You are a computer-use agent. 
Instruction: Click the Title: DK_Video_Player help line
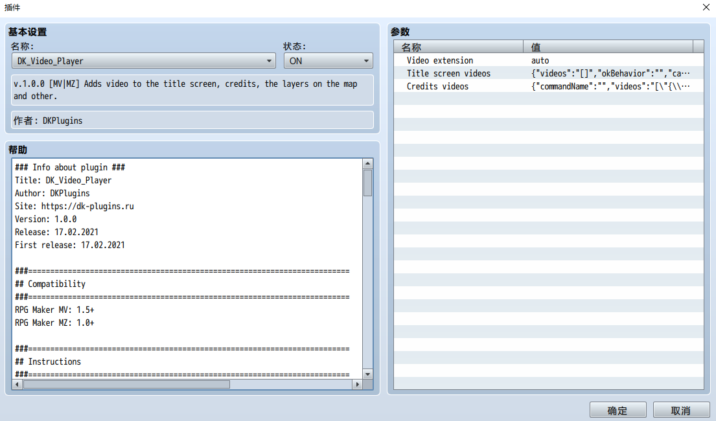coord(63,180)
